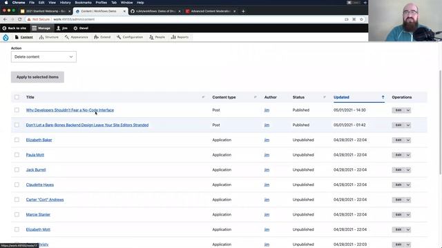
Task: Close the Content | Workflows Demo tab
Action: point(124,11)
